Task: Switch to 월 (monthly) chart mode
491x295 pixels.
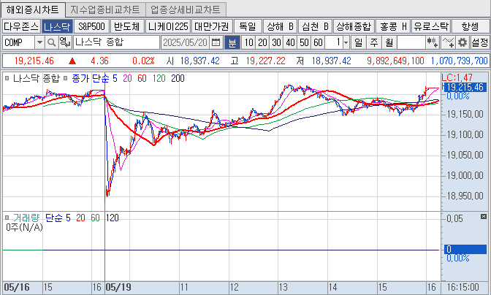Action: coord(389,42)
